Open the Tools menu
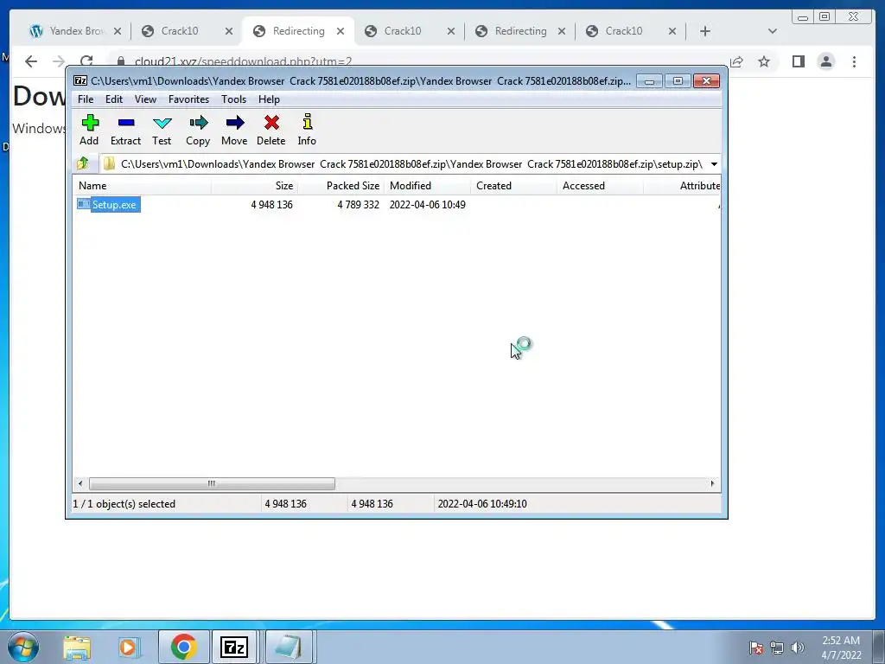 233,99
